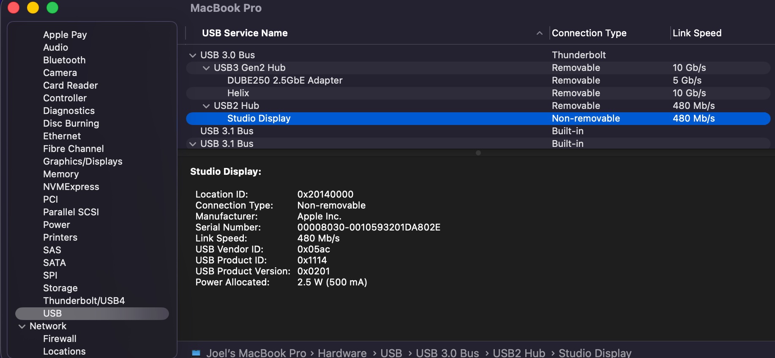Select the Studio Display row
This screenshot has width=775, height=358.
[x=259, y=119]
